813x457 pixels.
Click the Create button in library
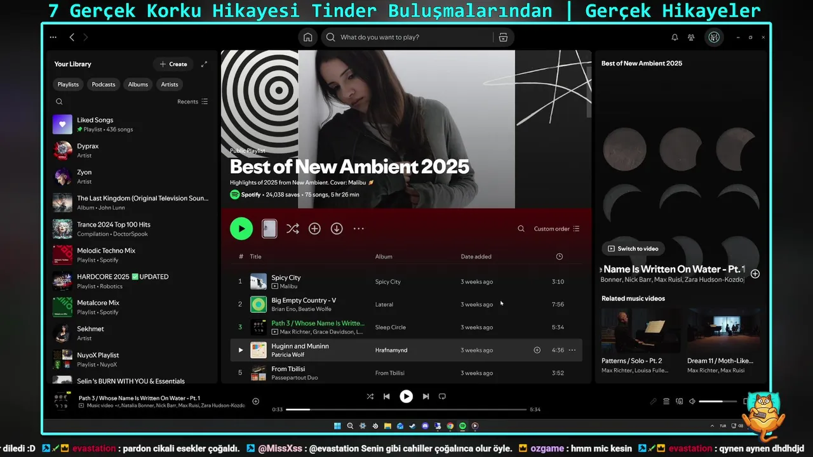pyautogui.click(x=173, y=64)
